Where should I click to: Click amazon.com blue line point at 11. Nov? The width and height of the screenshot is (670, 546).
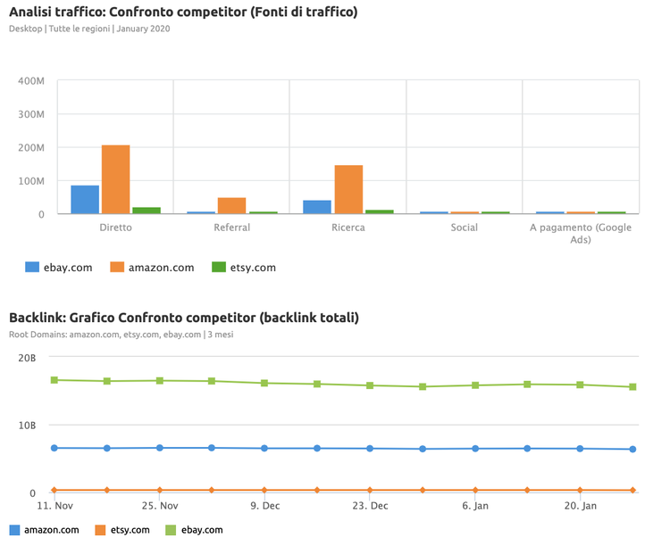click(54, 448)
